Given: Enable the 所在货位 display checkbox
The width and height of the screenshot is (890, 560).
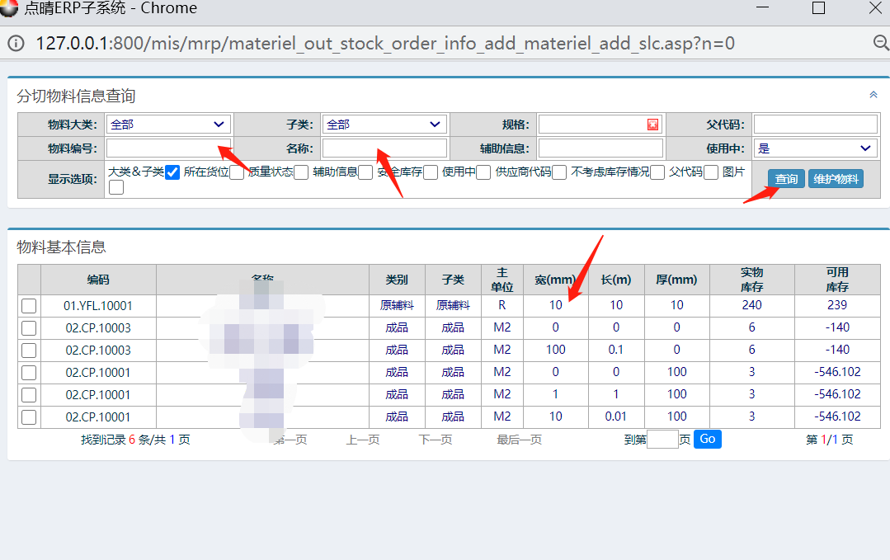Looking at the screenshot, I should click(237, 172).
